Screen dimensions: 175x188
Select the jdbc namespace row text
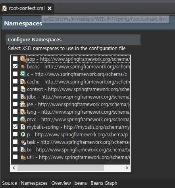pos(79,97)
